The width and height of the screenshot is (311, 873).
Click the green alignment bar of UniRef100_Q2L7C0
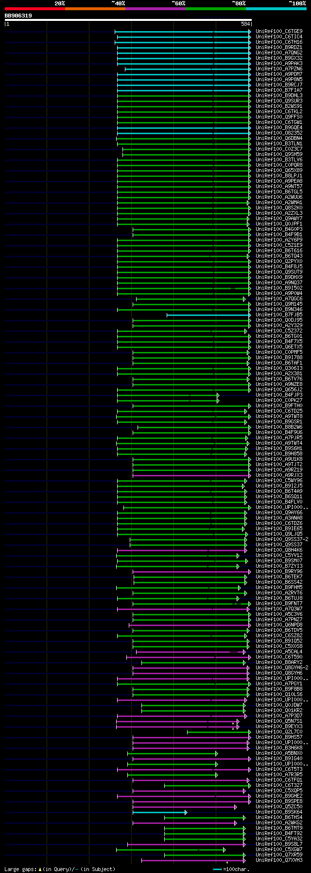point(219,732)
